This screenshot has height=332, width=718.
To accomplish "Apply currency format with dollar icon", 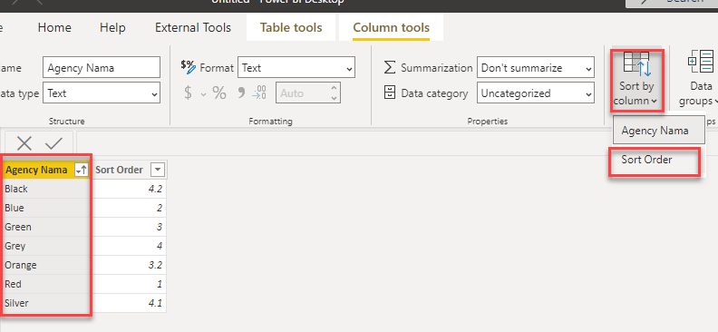I will tap(188, 93).
